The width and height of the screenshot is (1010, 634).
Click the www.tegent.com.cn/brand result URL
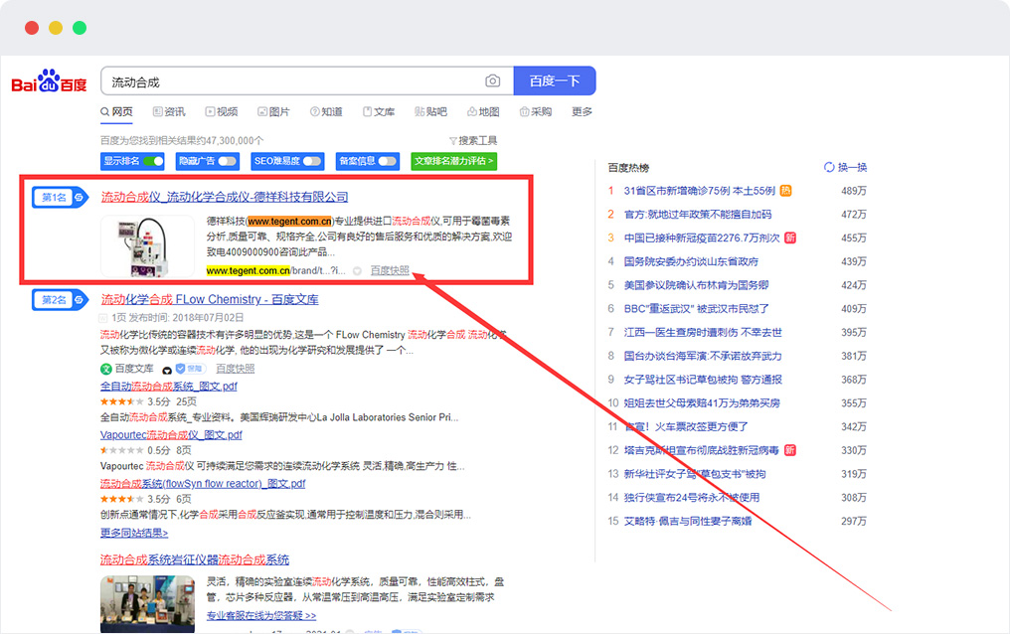tap(275, 271)
